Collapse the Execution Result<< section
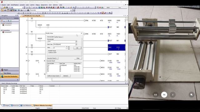This screenshot has height=112, width=200. point(52,58)
